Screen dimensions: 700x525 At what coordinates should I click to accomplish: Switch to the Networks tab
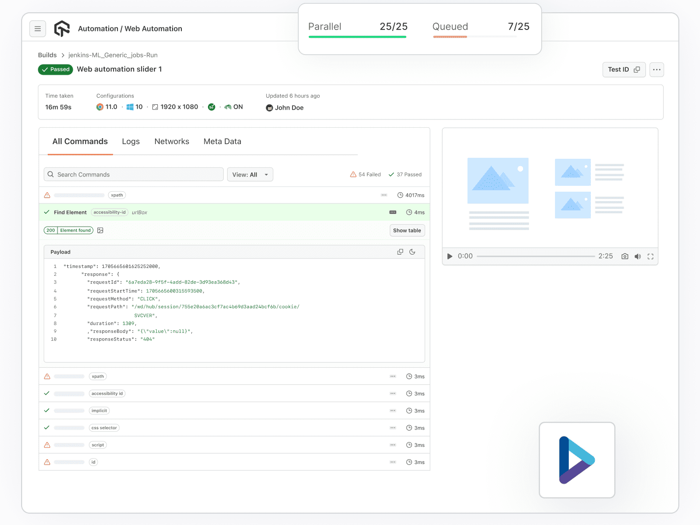click(x=172, y=142)
